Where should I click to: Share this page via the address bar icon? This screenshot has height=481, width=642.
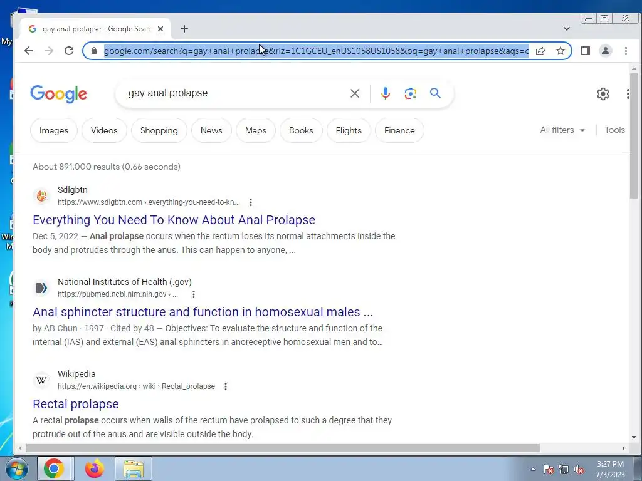[540, 51]
